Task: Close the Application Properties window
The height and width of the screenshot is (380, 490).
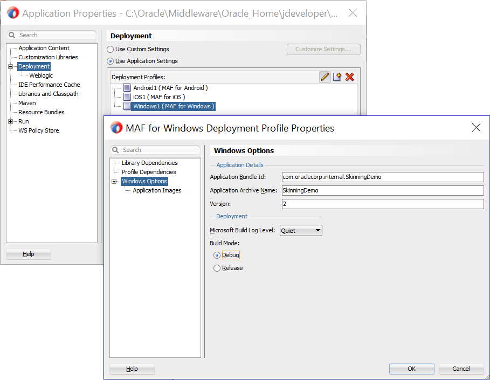Action: click(353, 13)
